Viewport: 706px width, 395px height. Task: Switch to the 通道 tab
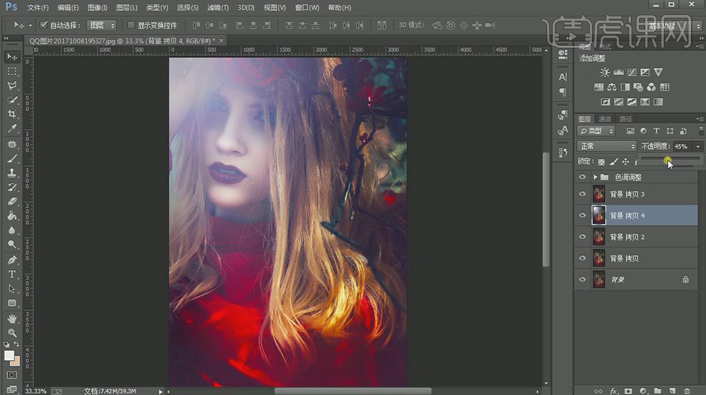604,118
